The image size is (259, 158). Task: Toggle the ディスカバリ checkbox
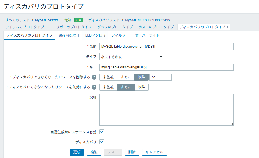pos(102,142)
